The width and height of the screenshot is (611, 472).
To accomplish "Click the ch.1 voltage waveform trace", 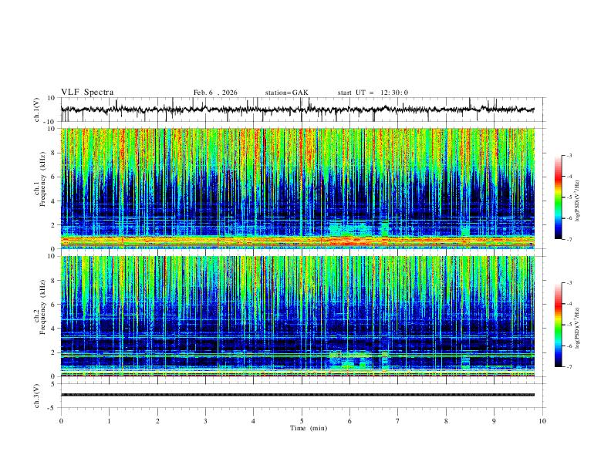I will 297,110.
